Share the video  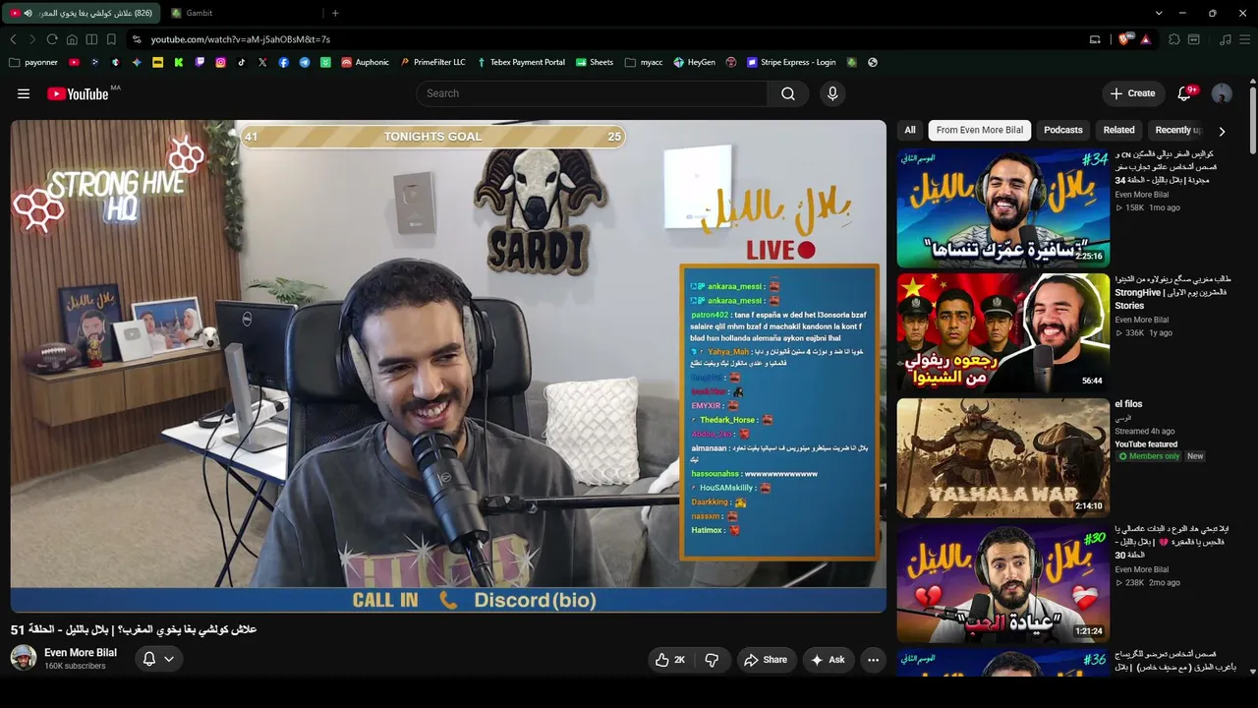(x=766, y=660)
